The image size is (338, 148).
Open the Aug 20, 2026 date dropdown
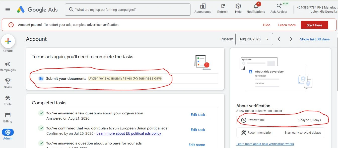click(254, 39)
